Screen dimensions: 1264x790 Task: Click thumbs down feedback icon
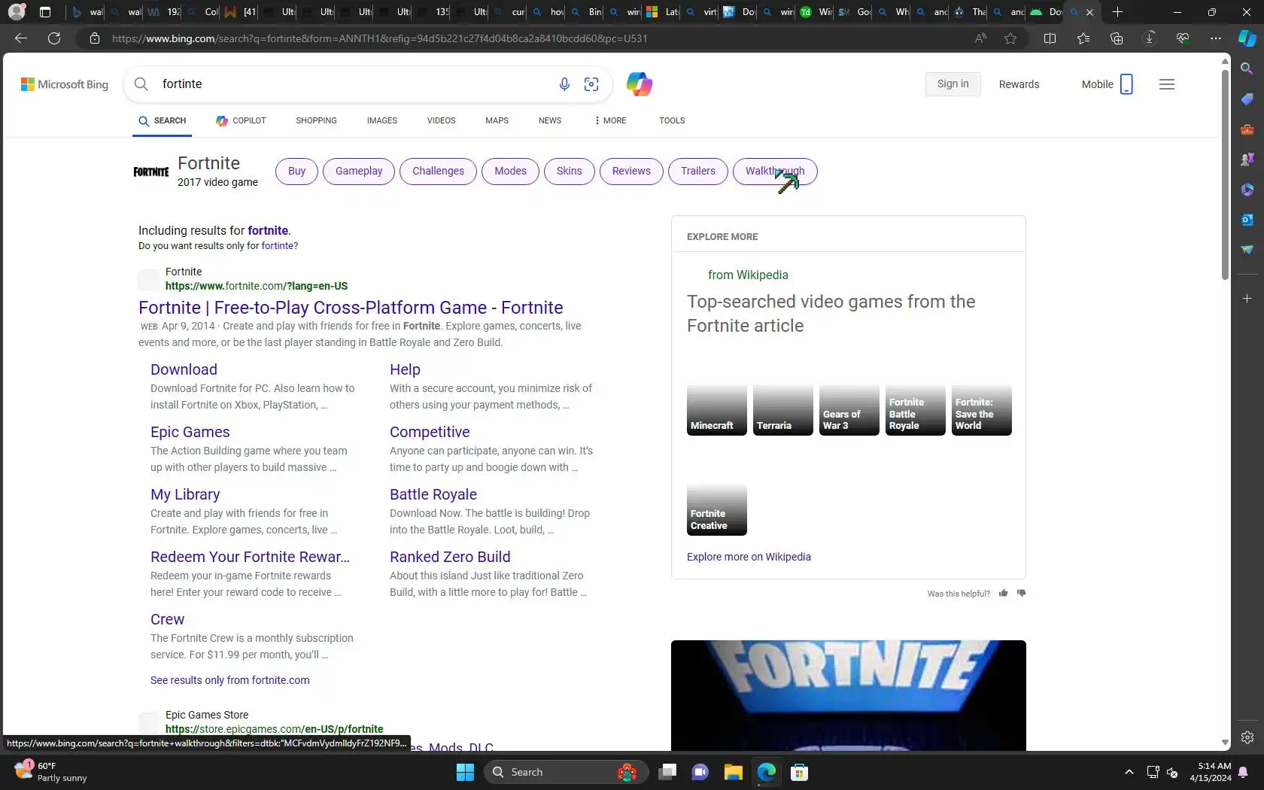(x=1022, y=593)
